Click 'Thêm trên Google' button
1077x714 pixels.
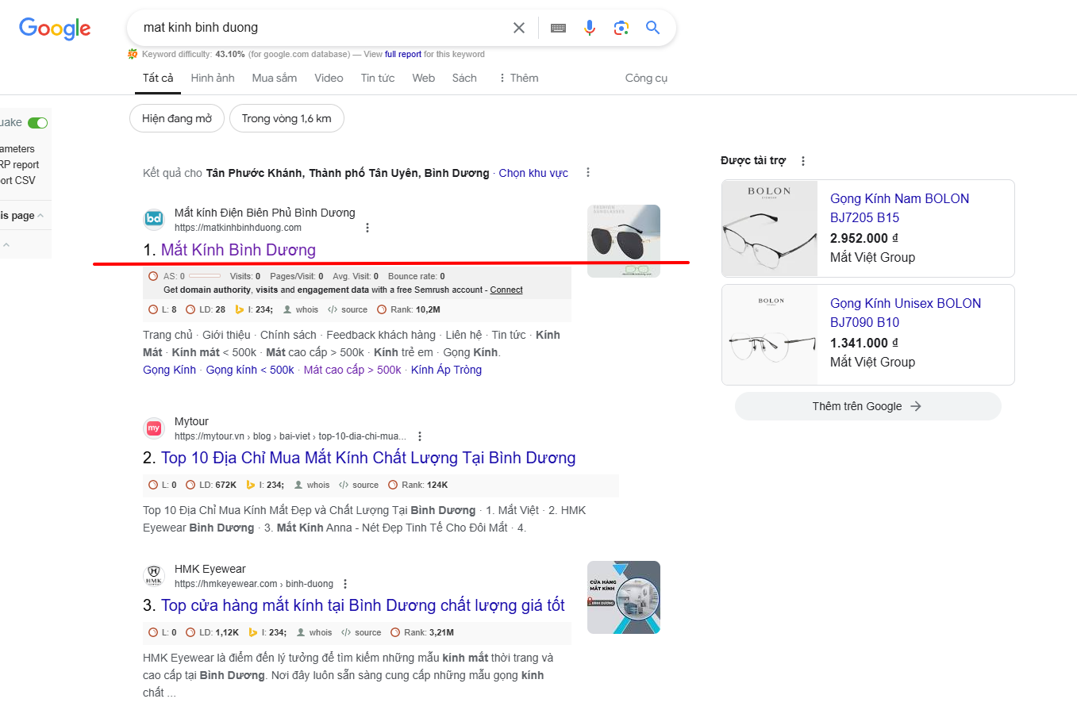867,406
